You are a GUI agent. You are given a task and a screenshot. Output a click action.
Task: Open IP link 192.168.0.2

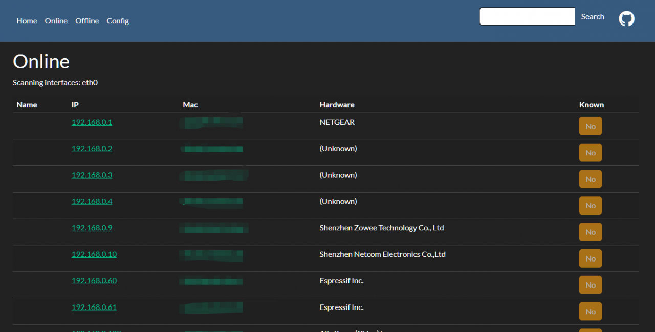pyautogui.click(x=92, y=149)
